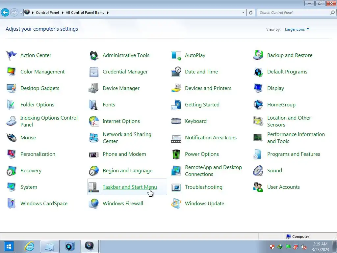
Task: Open the Recovery link
Action: [x=31, y=171]
